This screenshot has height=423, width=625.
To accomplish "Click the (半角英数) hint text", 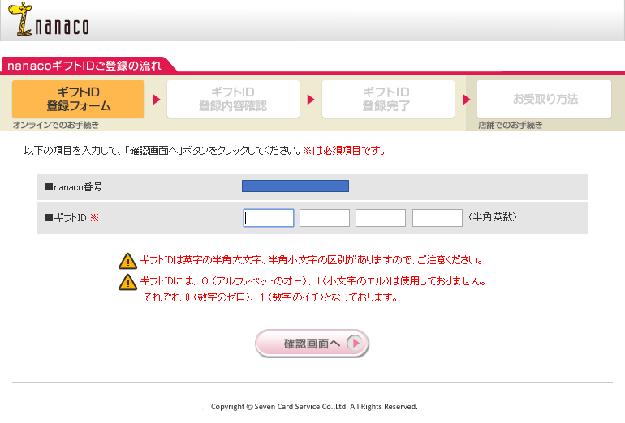I will click(492, 217).
